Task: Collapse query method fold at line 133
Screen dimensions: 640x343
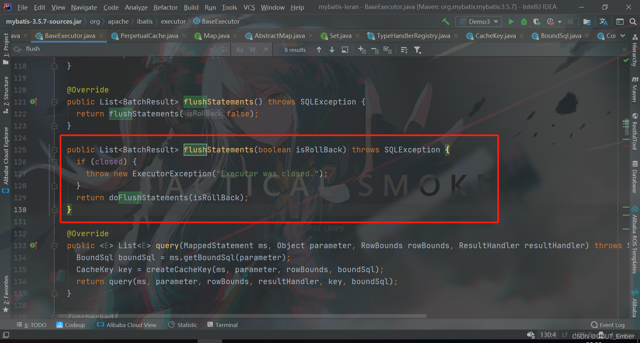Action: [54, 246]
